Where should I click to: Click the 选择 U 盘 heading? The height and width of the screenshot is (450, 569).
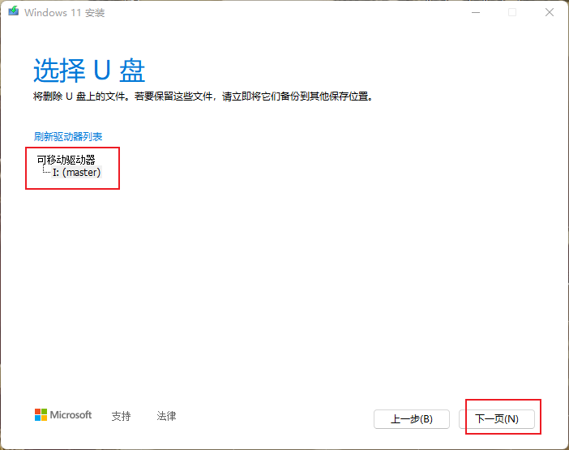(x=89, y=70)
